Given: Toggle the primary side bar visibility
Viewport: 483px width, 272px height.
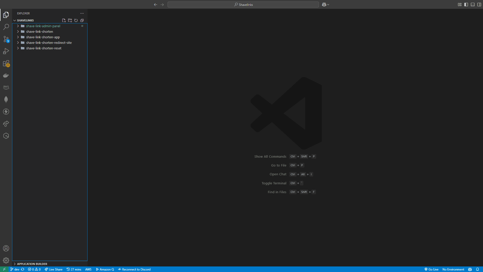Looking at the screenshot, I should tap(466, 5).
